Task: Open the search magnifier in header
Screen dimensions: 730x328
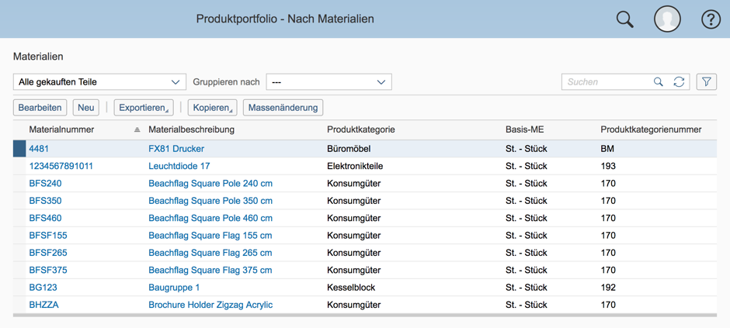Action: coord(625,19)
